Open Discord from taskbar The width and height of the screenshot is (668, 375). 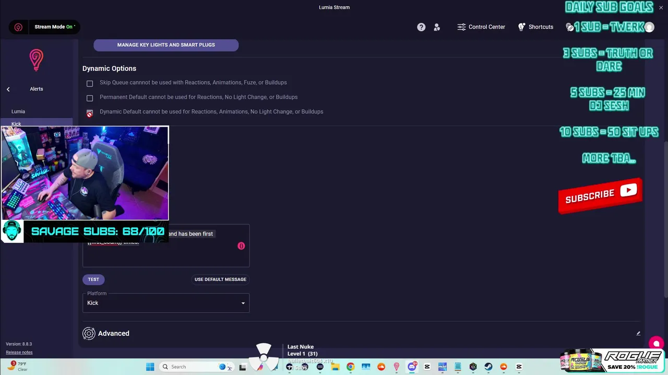tap(412, 367)
